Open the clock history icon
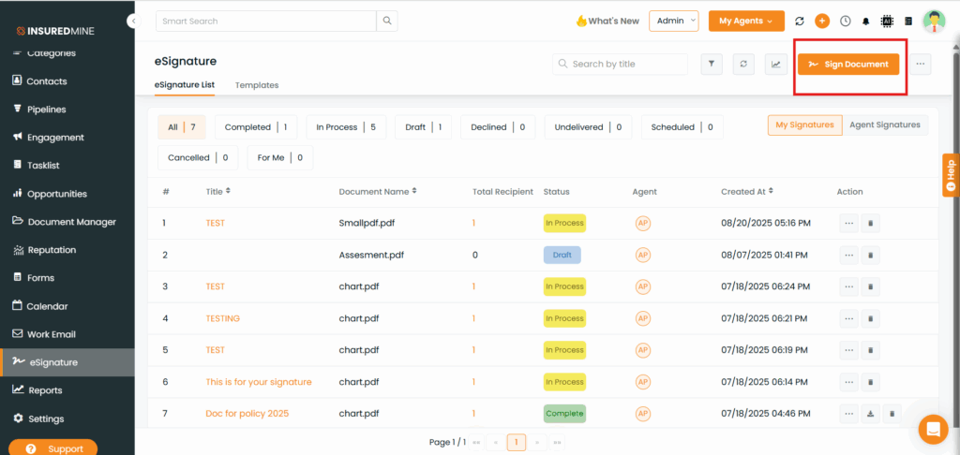 click(x=845, y=21)
